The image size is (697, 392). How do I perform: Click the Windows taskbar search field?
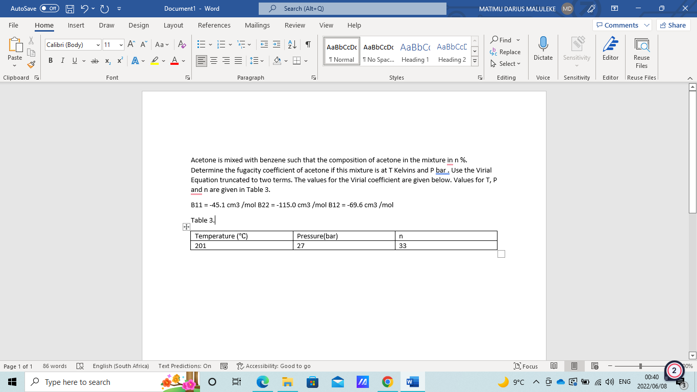click(x=112, y=382)
